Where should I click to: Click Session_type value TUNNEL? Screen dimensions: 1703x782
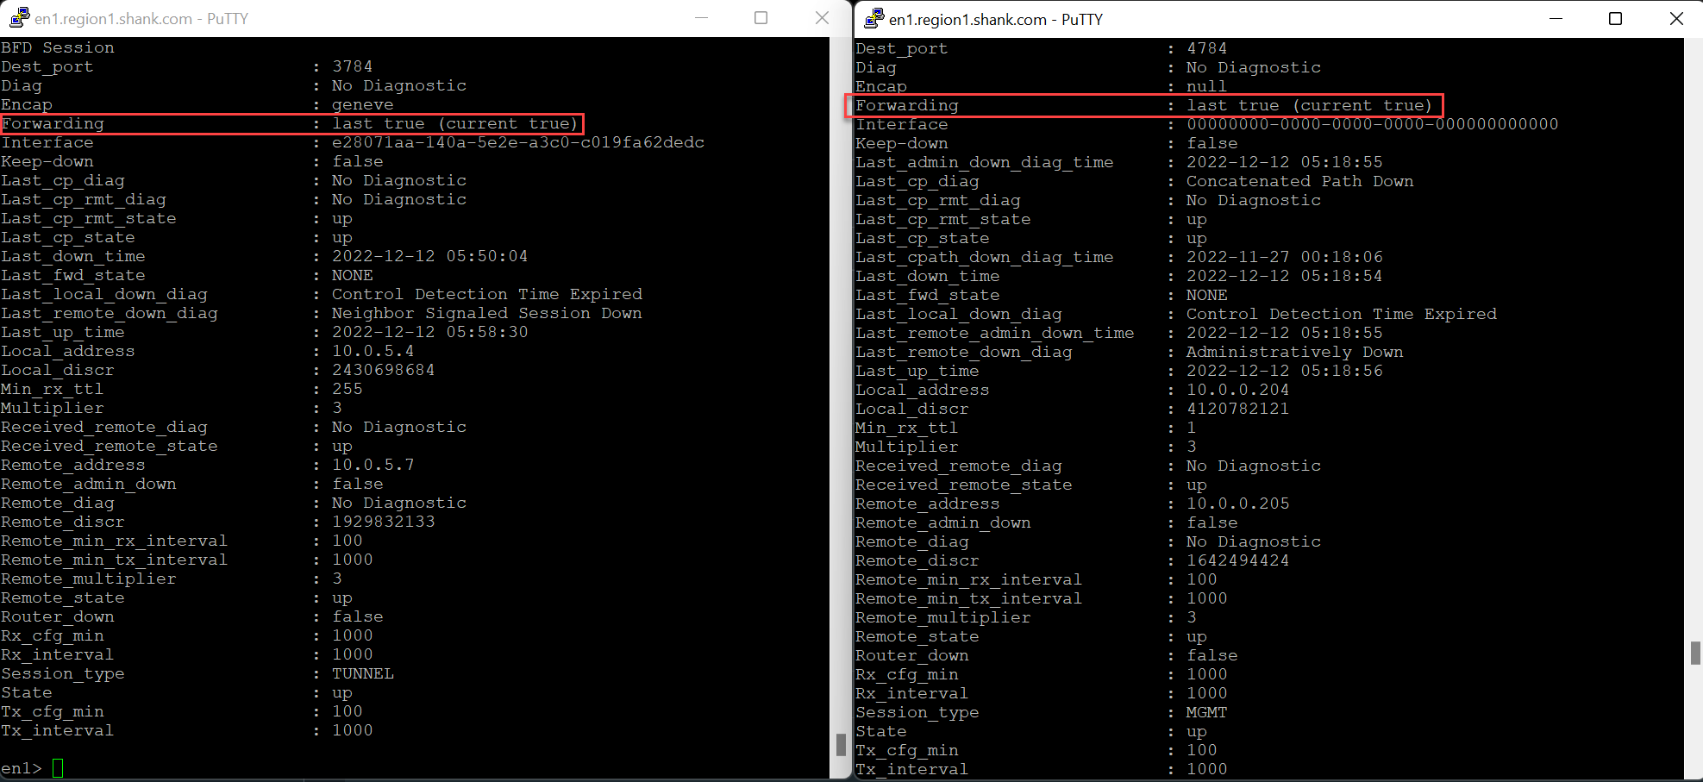click(363, 673)
